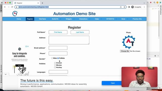Click the Last Name field
Viewport: 162px width, 91px height.
[80, 32]
